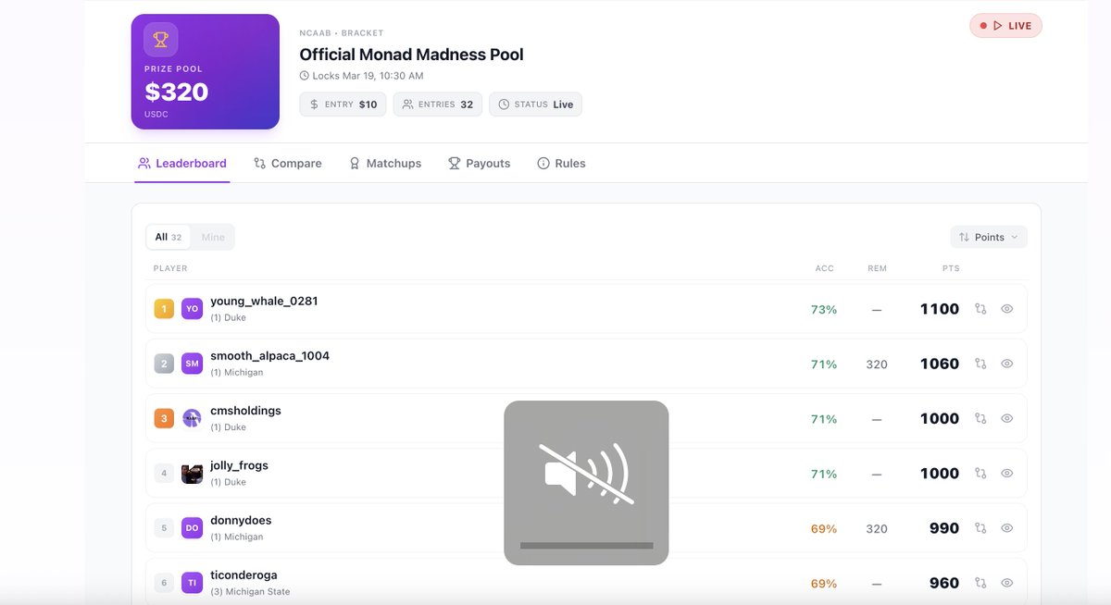Click the PTS column header
Image resolution: width=1111 pixels, height=605 pixels.
[x=950, y=268]
